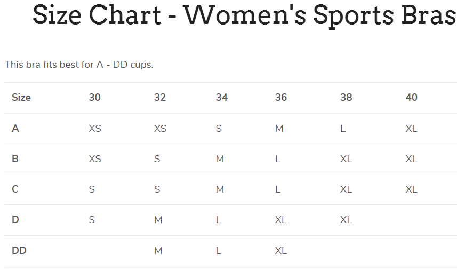This screenshot has height=270, width=457.
Task: Select the A cup row label
Action: pos(15,129)
